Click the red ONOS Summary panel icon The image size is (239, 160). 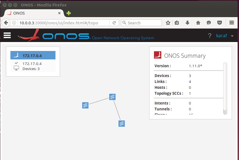click(x=158, y=55)
